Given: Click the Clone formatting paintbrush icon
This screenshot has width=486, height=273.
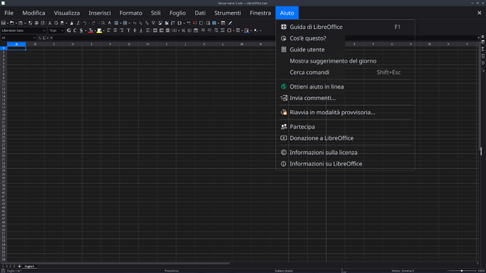Looking at the screenshot, I should tap(72, 23).
